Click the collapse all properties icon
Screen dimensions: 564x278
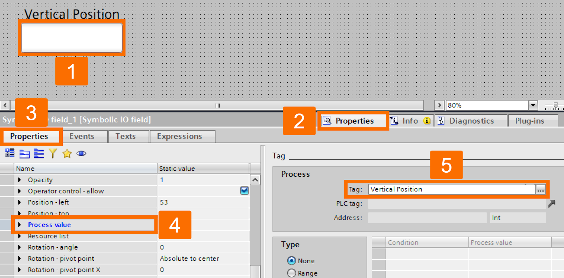pyautogui.click(x=24, y=153)
